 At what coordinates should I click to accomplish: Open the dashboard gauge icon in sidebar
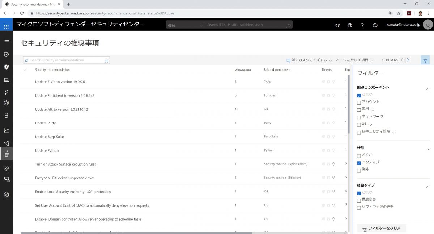(6, 54)
